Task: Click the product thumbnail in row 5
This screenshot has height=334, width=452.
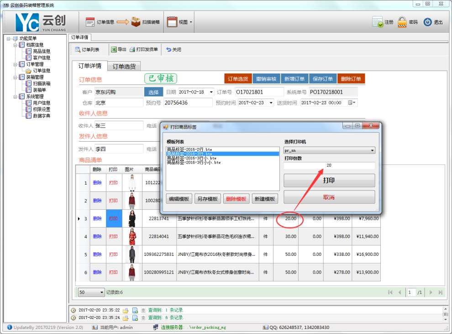Action: coord(131,254)
